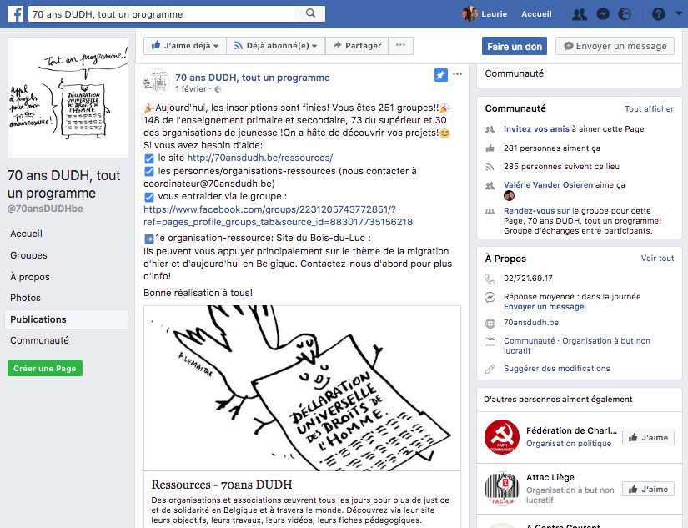Click the public audience globe icon beside post date
Viewport: 688px width, 528px height.
(218, 89)
